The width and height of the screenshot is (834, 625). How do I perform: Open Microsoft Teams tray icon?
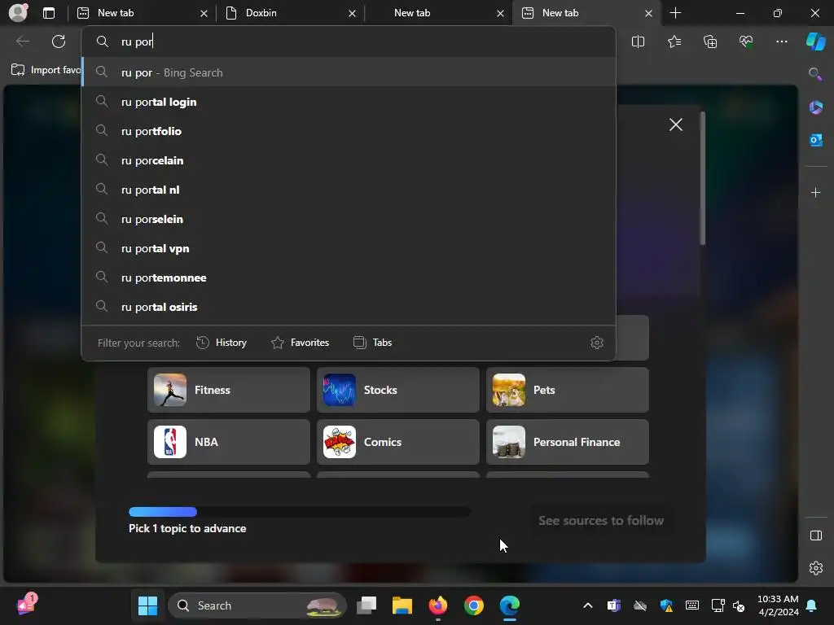point(613,605)
